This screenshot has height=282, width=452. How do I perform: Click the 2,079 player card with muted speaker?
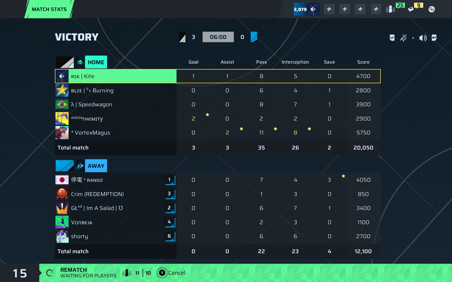tap(306, 9)
